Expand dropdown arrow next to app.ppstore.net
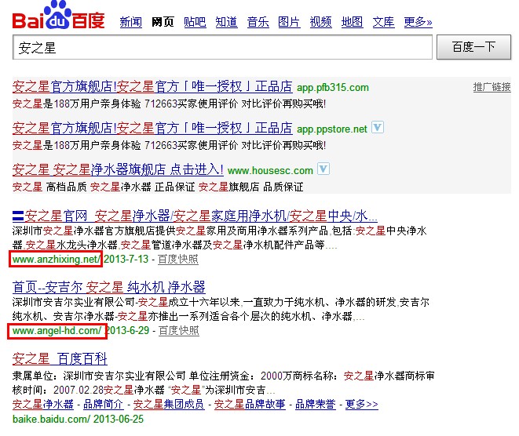519x436 pixels. [x=378, y=127]
